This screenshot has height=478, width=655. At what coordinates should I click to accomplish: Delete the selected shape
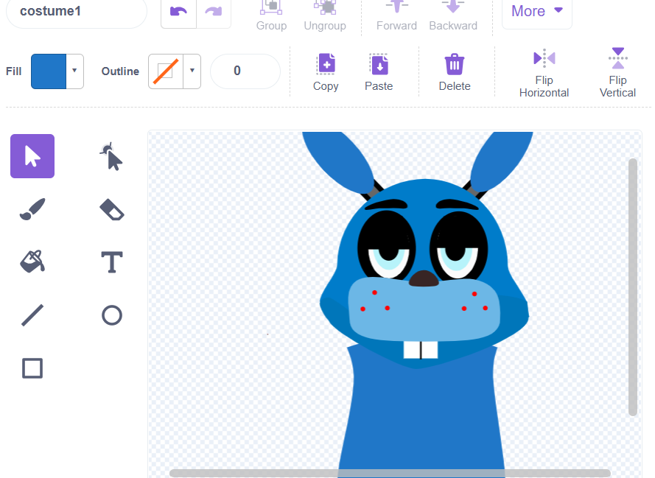455,72
